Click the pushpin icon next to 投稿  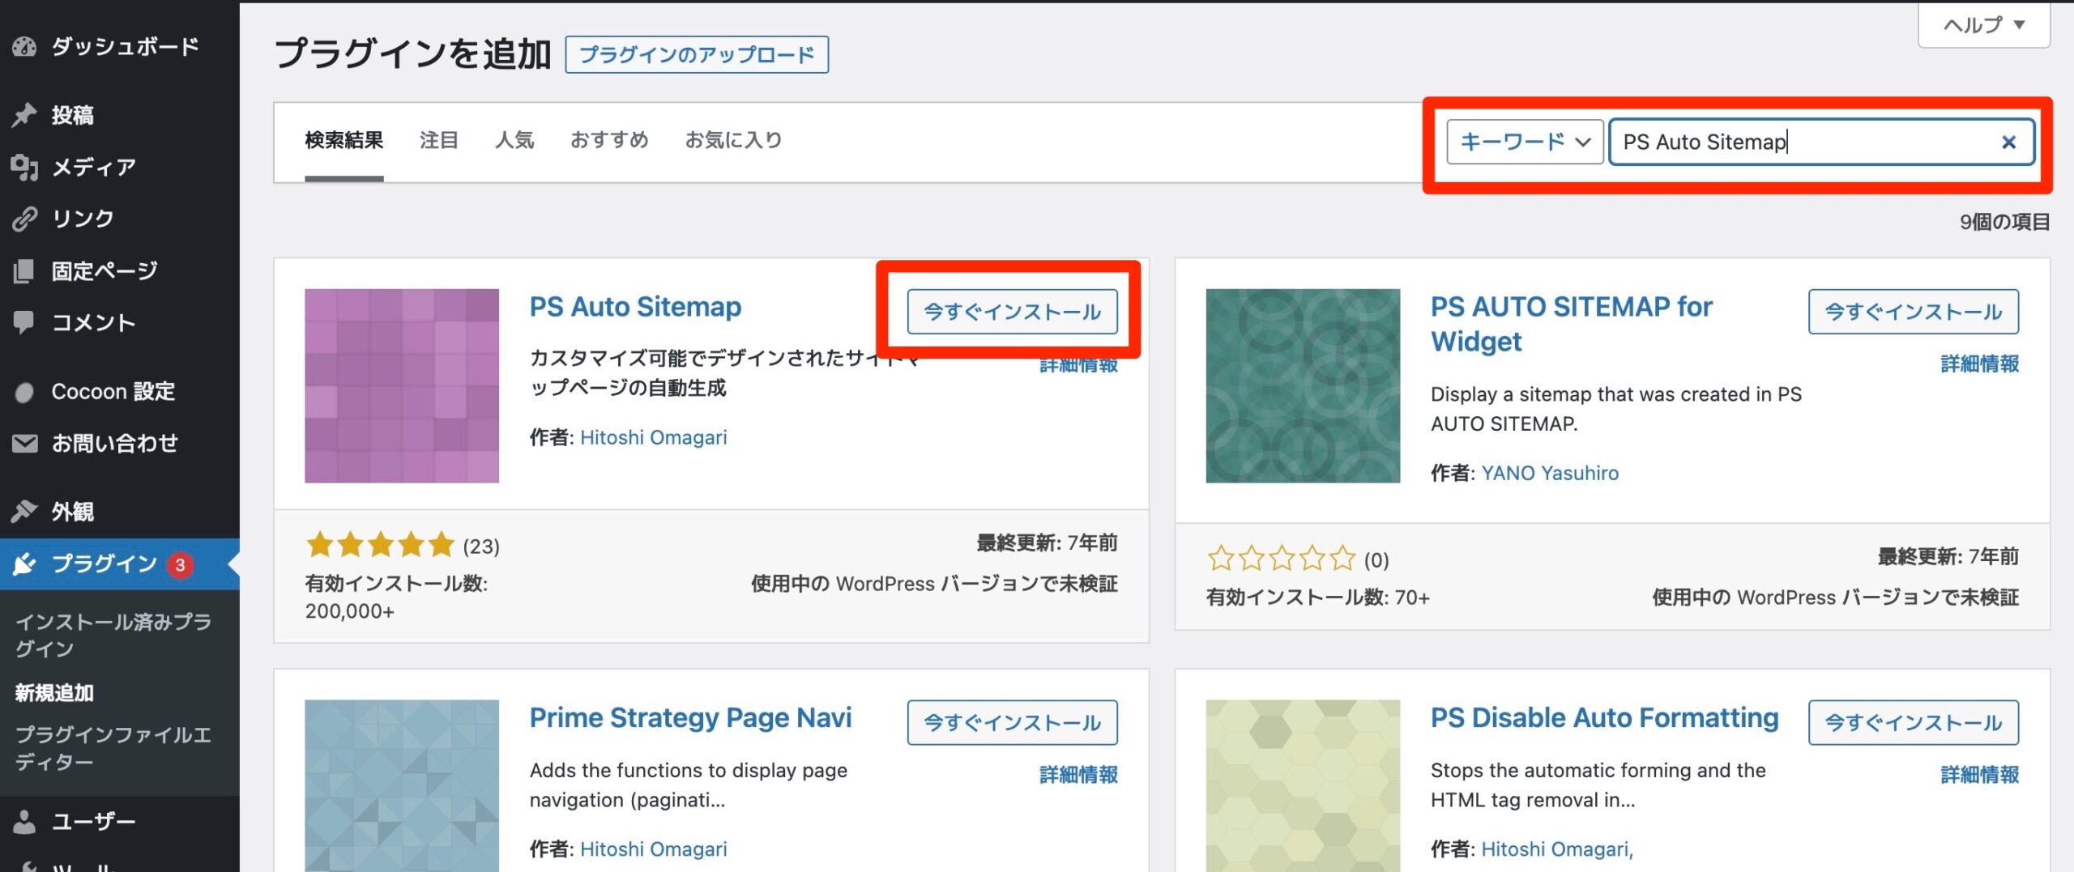[x=24, y=115]
